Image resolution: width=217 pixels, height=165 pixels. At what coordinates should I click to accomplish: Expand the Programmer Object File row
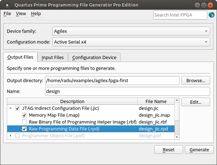(11, 135)
